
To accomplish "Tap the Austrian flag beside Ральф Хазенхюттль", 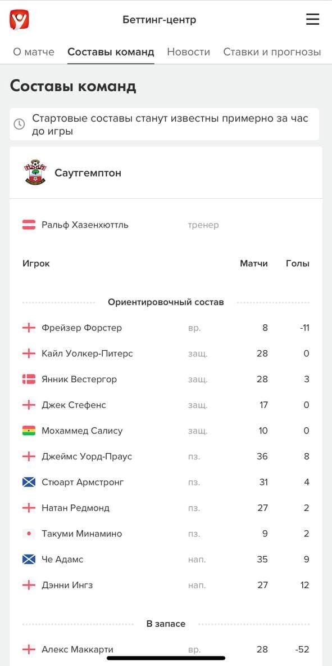I will 29,225.
